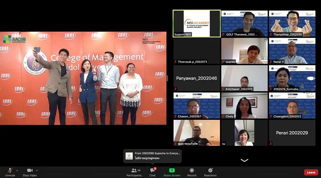
Task: Select Thanyathep_2002030 video tile
Action: [292, 24]
